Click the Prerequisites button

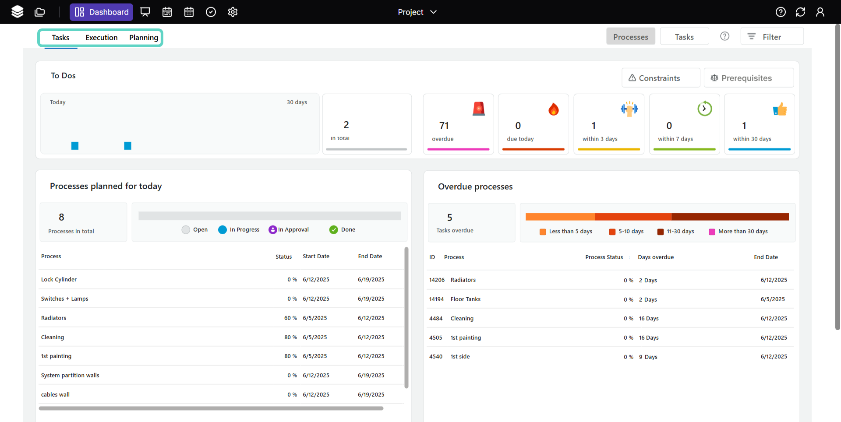(748, 78)
